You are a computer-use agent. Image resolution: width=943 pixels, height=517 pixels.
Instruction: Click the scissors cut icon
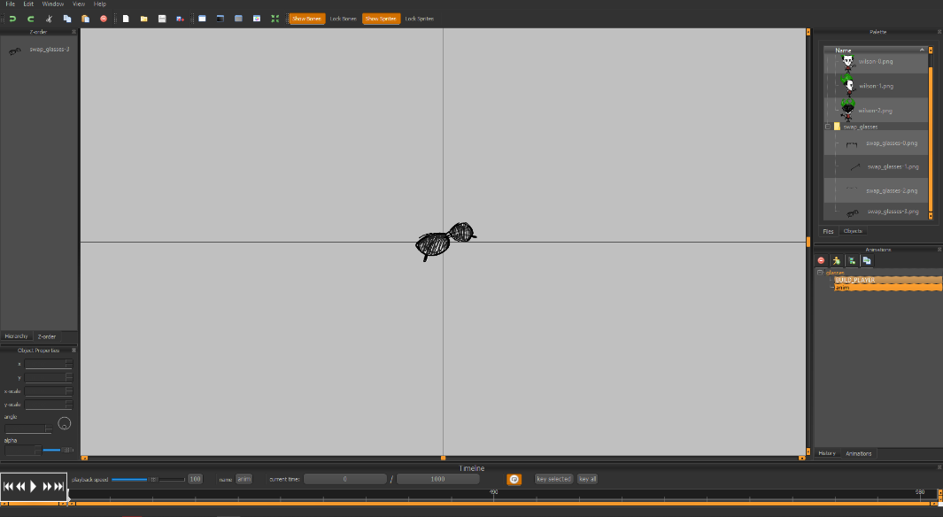[49, 19]
